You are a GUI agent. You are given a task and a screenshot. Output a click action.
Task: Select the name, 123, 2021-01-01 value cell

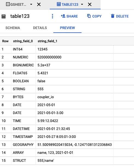click(x=75, y=153)
